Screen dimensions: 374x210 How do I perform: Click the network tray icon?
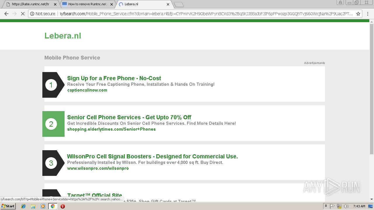pos(339,206)
